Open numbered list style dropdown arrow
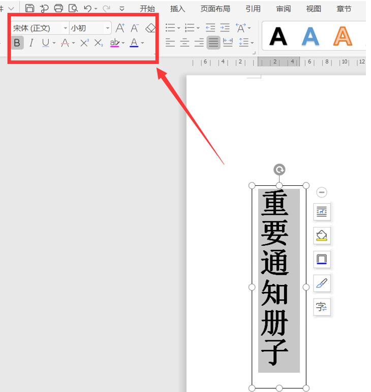This screenshot has width=371, height=392. point(198,28)
